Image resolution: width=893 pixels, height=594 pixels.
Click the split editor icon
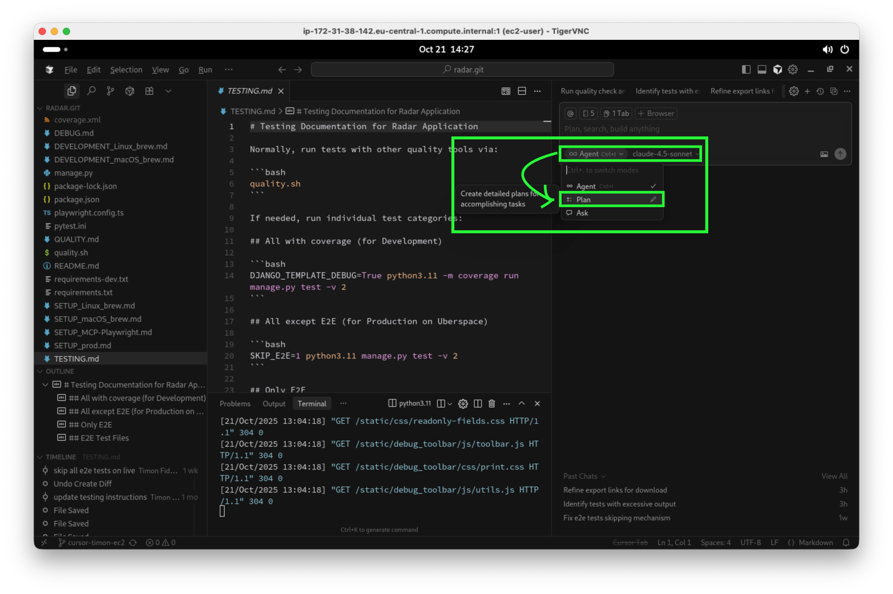(x=522, y=91)
